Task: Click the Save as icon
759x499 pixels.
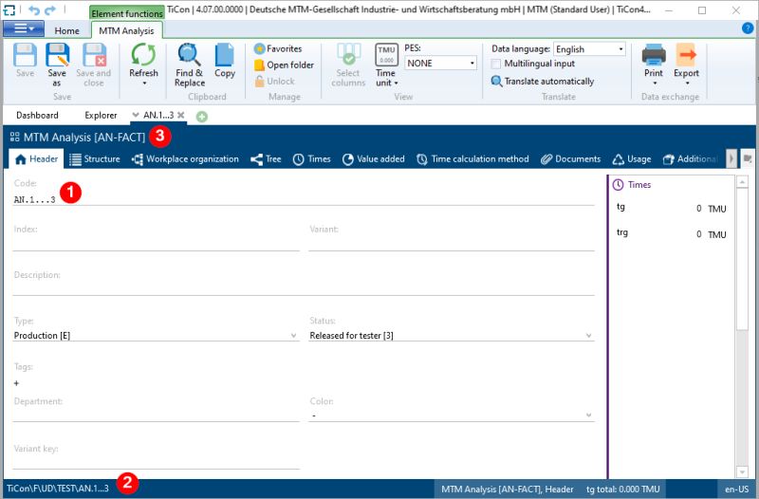Action: click(57, 55)
